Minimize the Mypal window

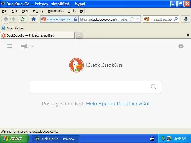pyautogui.click(x=173, y=4)
